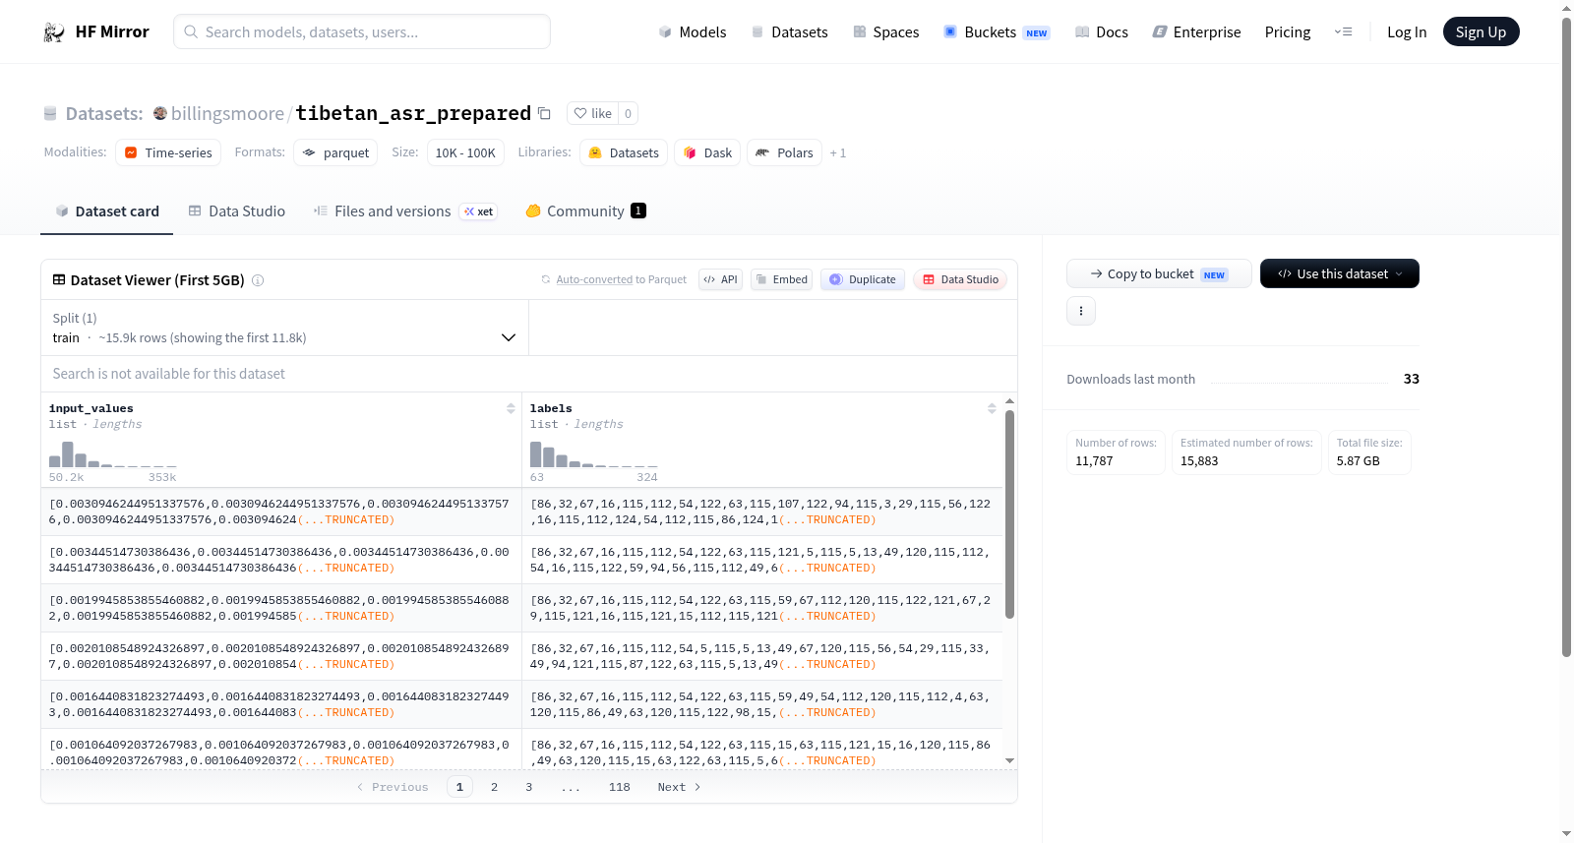Click the Copy to bucket button
Image resolution: width=1574 pixels, height=843 pixels.
click(x=1159, y=273)
